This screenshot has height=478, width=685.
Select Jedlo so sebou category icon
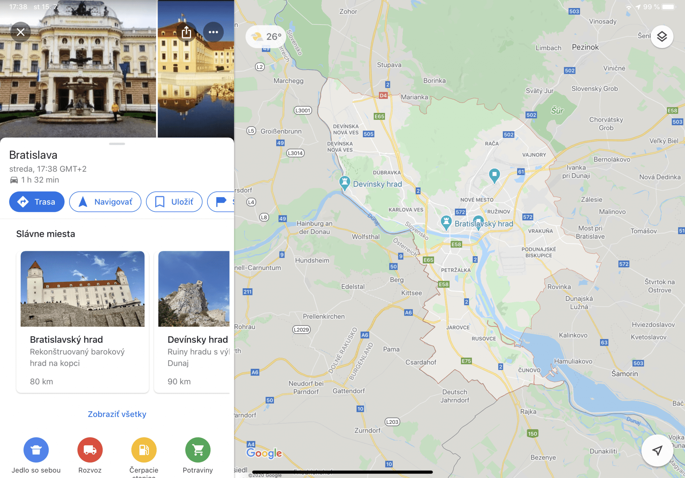tap(36, 450)
